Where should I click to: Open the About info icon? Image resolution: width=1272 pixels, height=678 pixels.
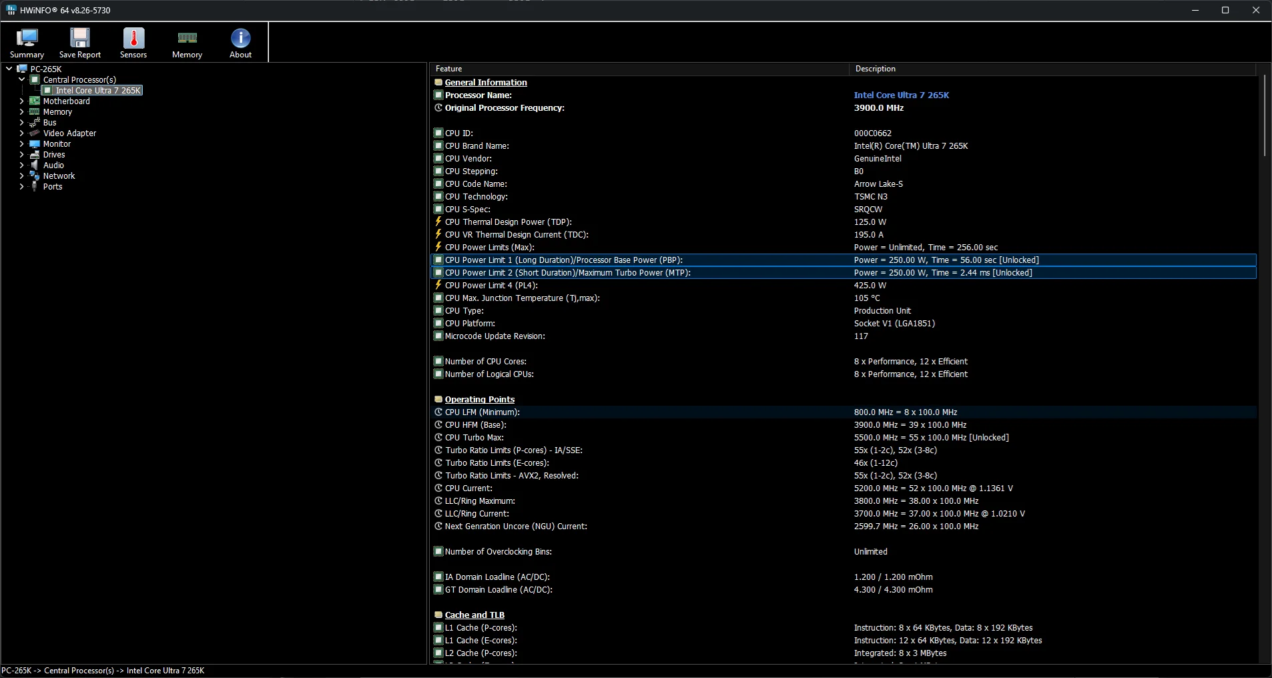pos(240,38)
